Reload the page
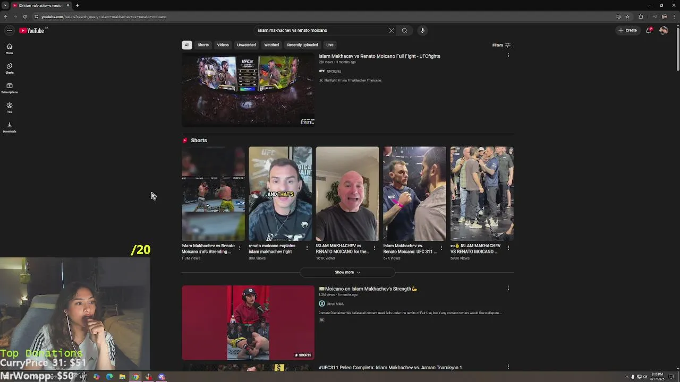 pos(24,16)
